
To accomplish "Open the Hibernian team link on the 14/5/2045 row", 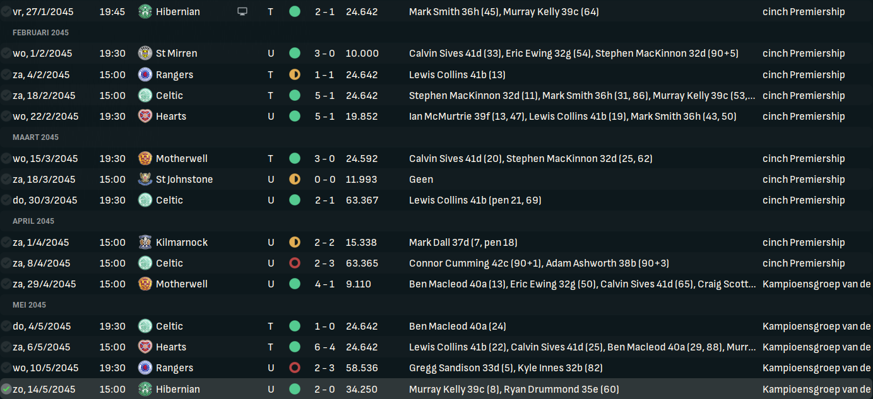I will tap(178, 389).
